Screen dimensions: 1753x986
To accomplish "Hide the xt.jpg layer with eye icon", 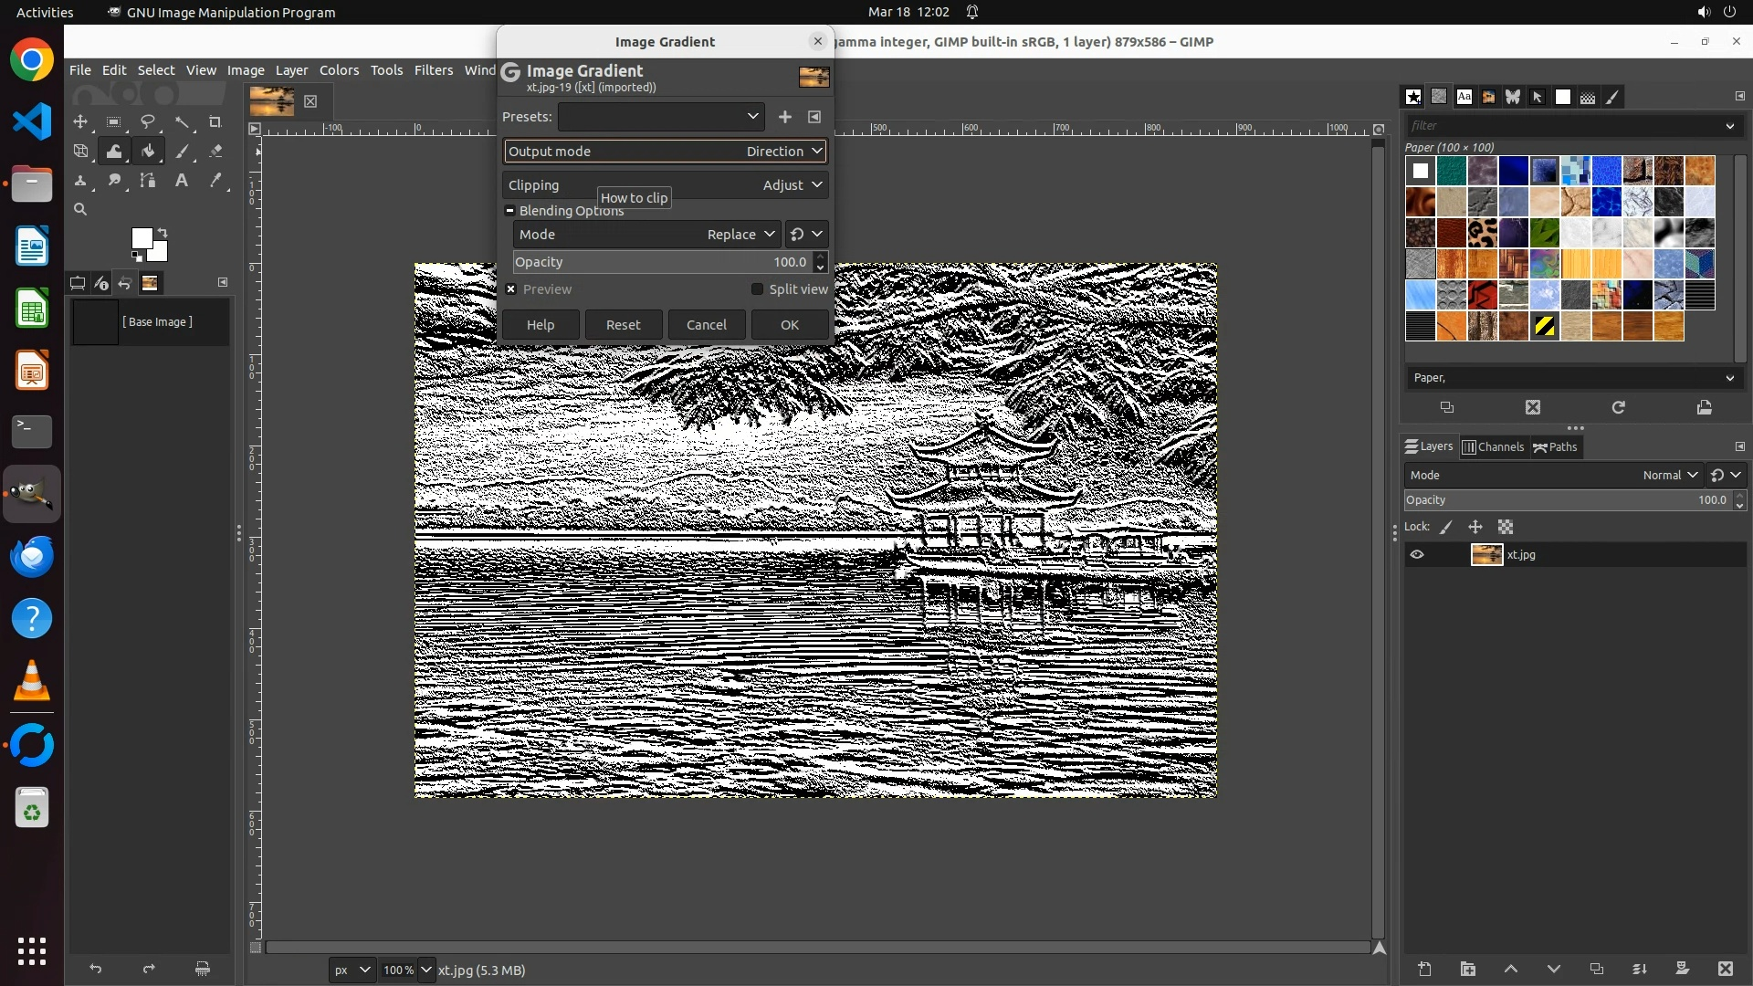I will pos(1417,554).
